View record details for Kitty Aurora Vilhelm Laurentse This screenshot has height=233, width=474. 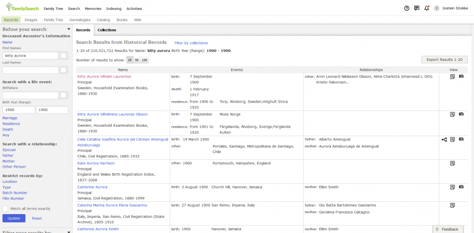point(453,77)
